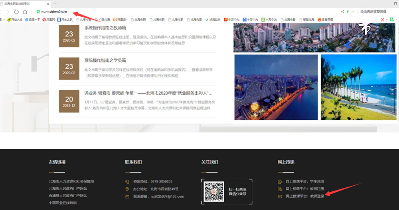399x210 pixels.
Task: Open the 系统操作指南之学员篇 article
Action: pyautogui.click(x=105, y=60)
